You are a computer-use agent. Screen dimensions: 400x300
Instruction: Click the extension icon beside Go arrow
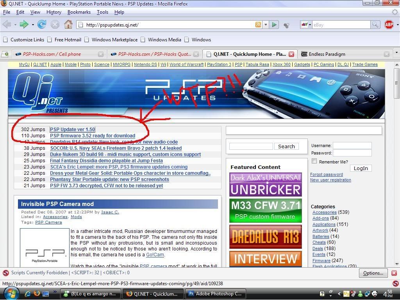pyautogui.click(x=286, y=25)
